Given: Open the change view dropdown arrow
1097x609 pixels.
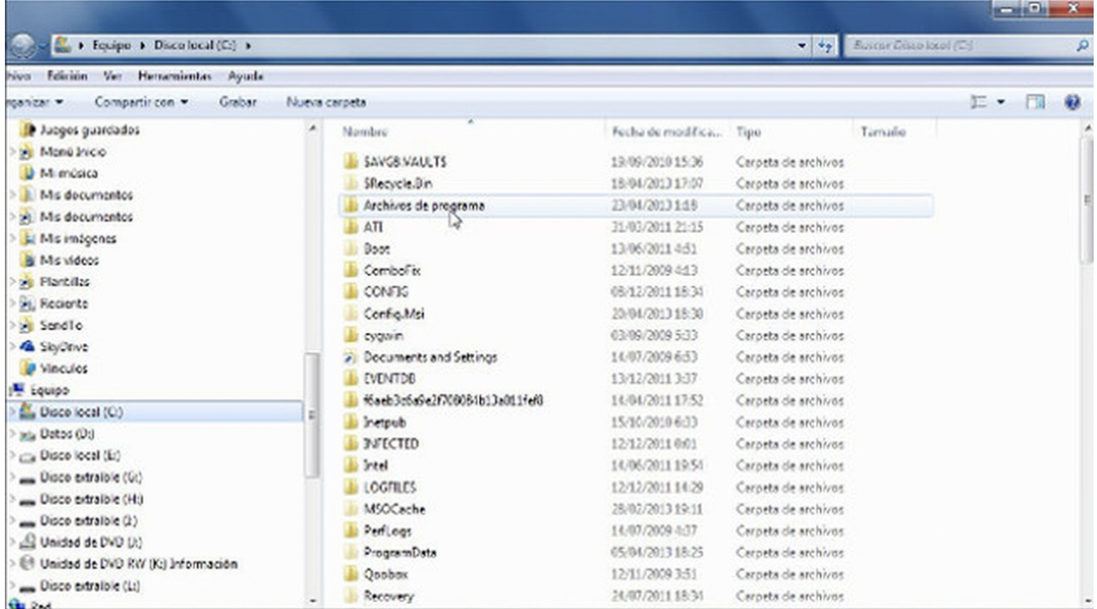Looking at the screenshot, I should click(1001, 103).
